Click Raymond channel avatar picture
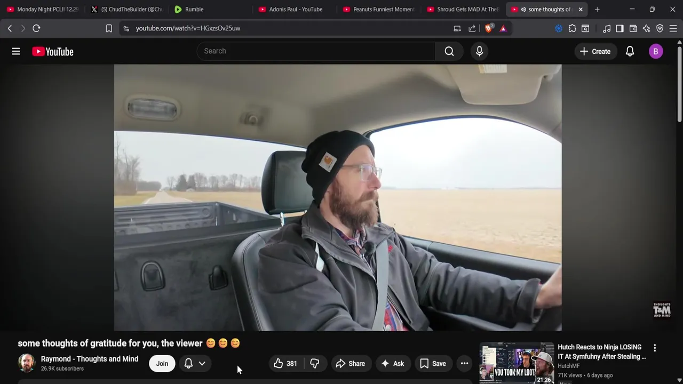The height and width of the screenshot is (384, 683). (27, 363)
